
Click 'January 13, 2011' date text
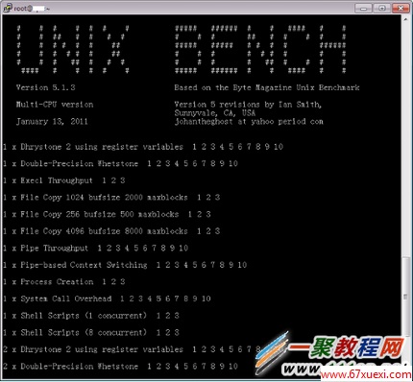click(52, 122)
